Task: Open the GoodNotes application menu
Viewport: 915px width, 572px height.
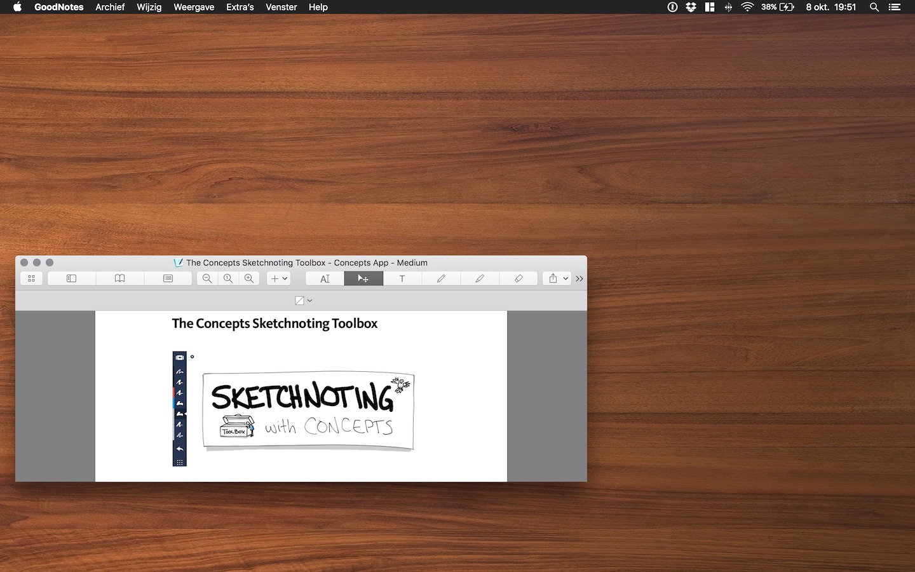Action: (59, 7)
